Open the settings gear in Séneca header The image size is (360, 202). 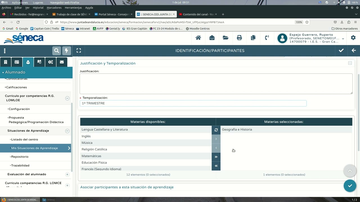pos(353,38)
